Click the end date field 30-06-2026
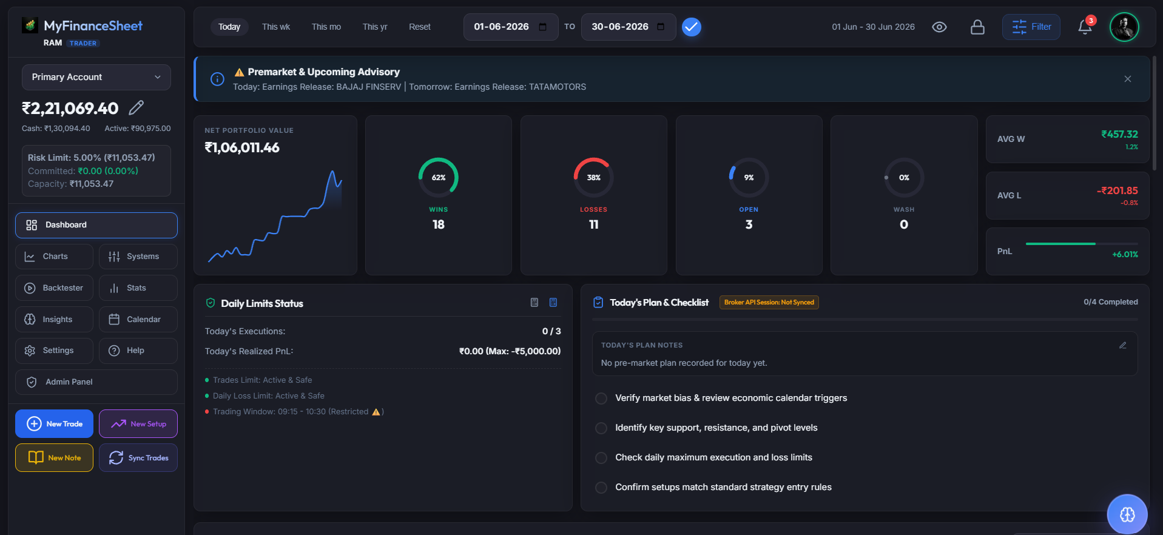 [629, 27]
